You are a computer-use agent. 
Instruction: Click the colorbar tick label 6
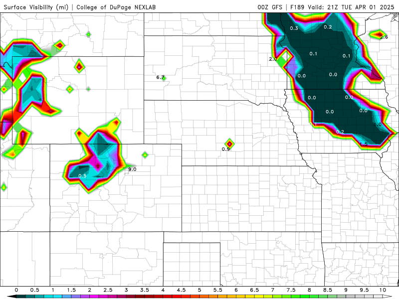(236, 290)
